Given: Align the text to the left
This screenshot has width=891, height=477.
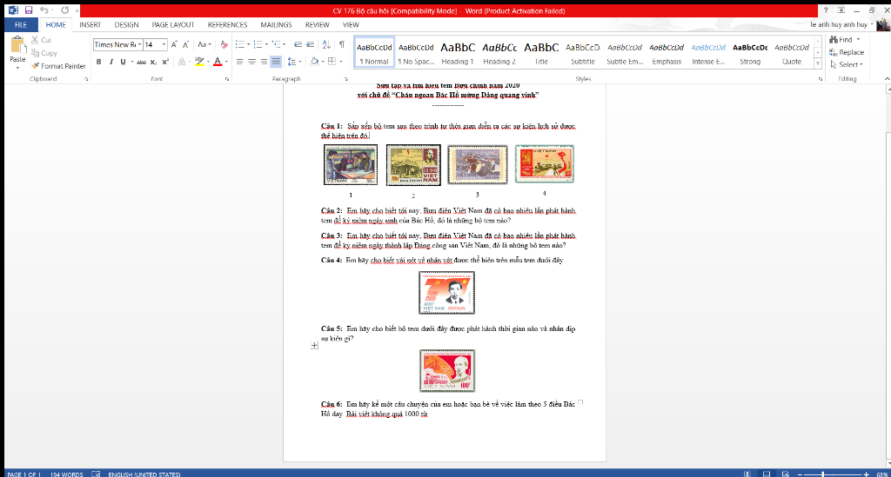Looking at the screenshot, I should click(x=239, y=62).
